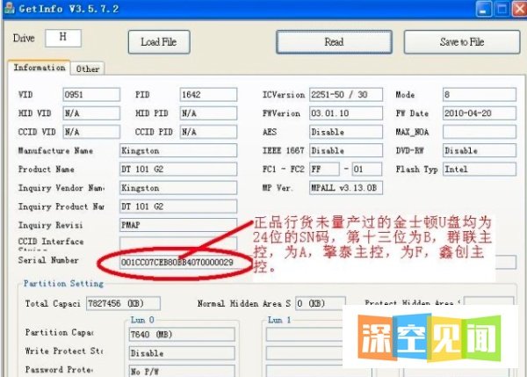
Task: Click the MP Ver. field MPALL v3.13.0B
Action: [x=346, y=188]
